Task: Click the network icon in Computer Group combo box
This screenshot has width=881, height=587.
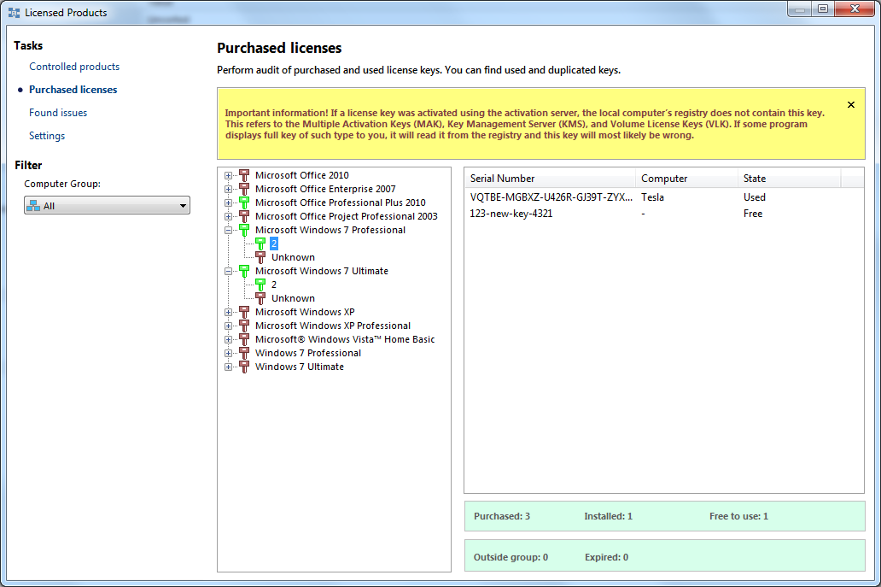Action: [33, 205]
